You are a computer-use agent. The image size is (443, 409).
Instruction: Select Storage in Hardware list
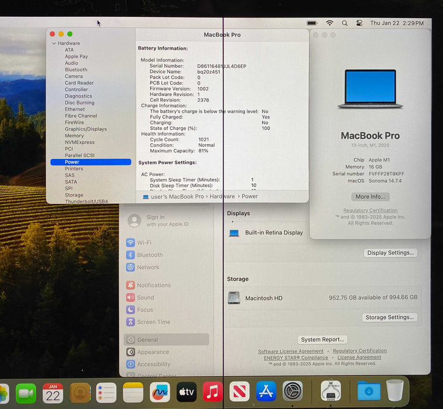(74, 195)
